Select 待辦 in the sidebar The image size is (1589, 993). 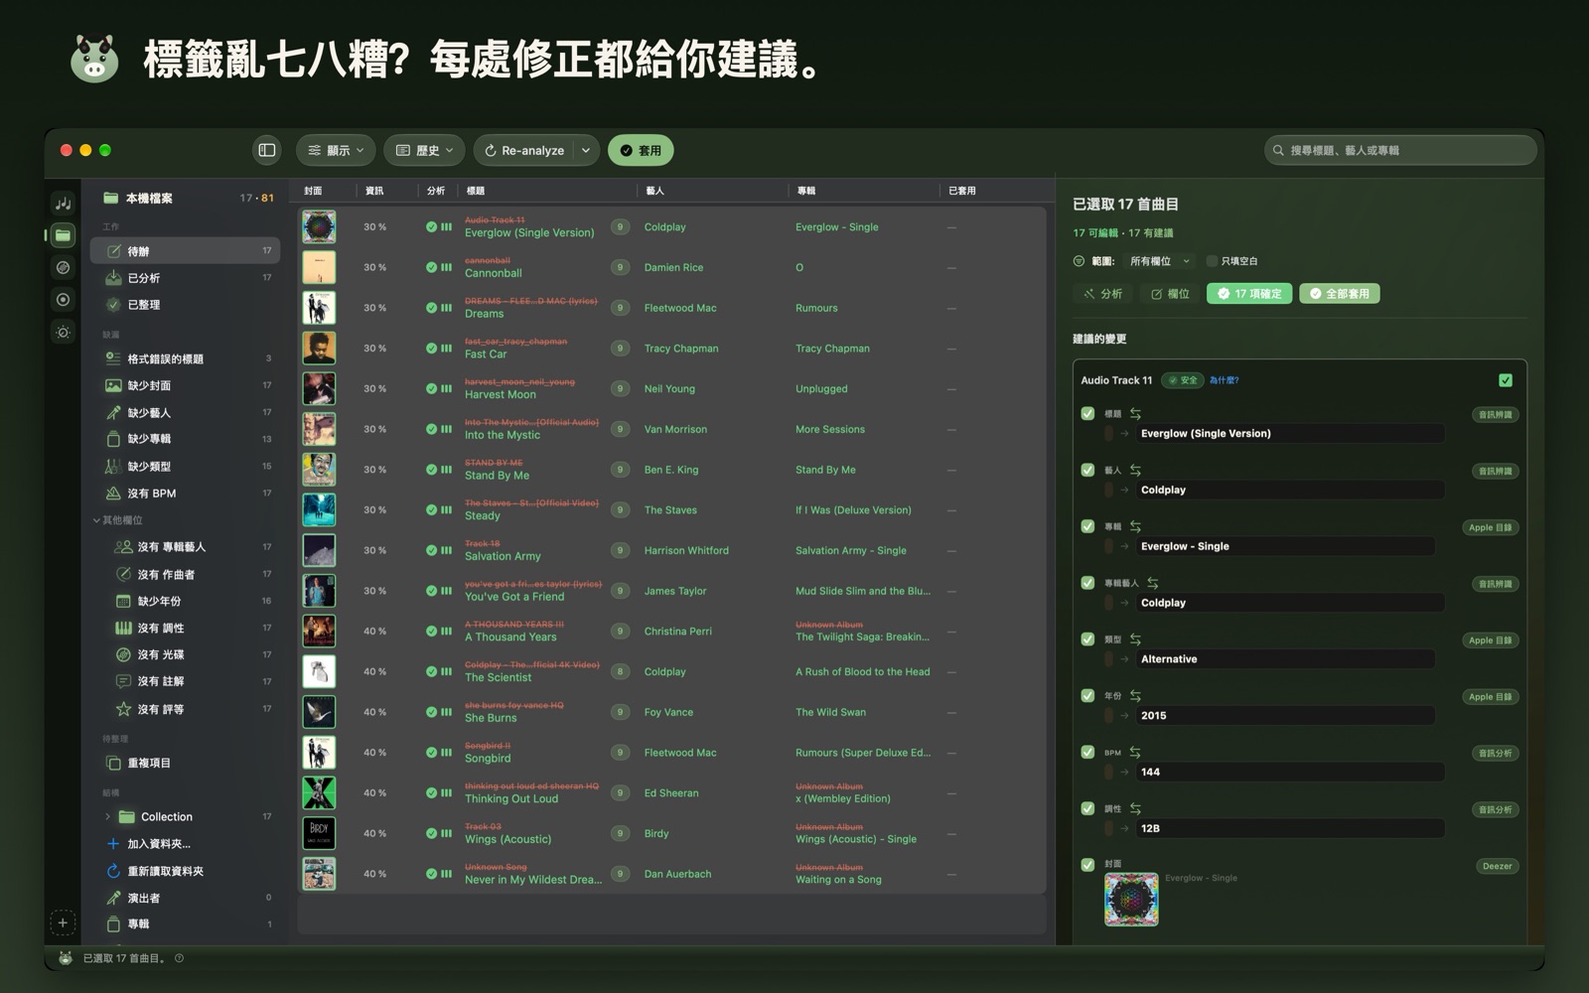click(x=185, y=251)
